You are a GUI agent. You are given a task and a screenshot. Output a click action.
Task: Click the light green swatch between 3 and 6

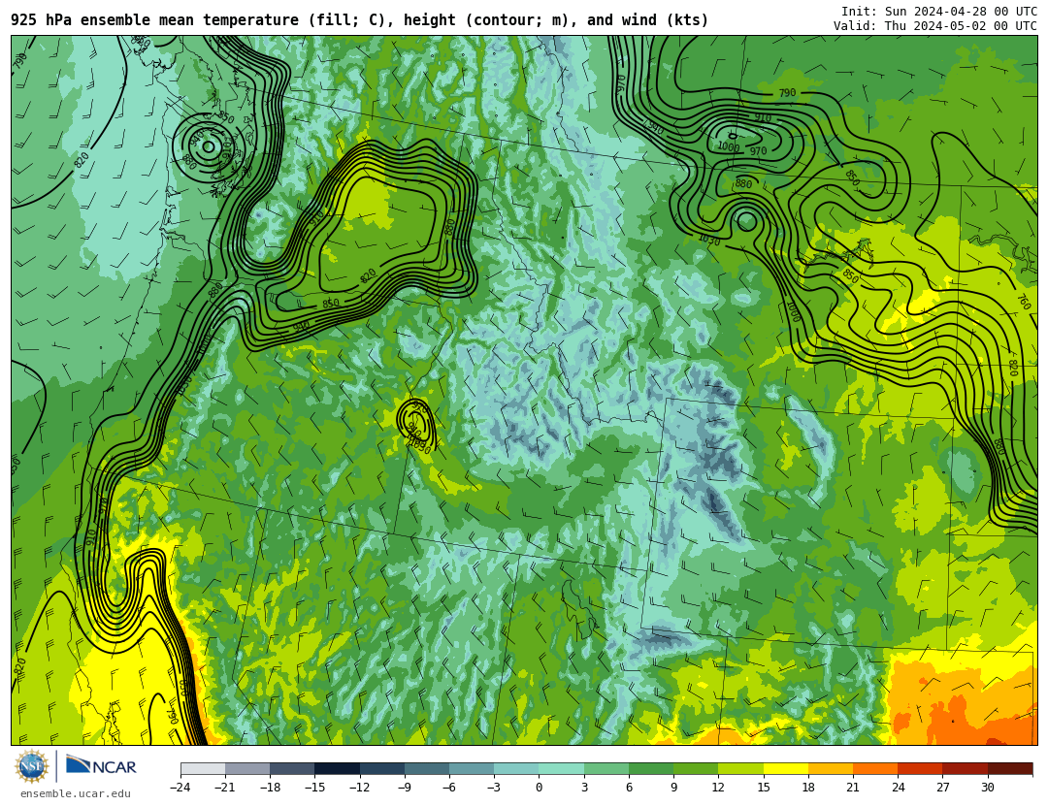[606, 768]
